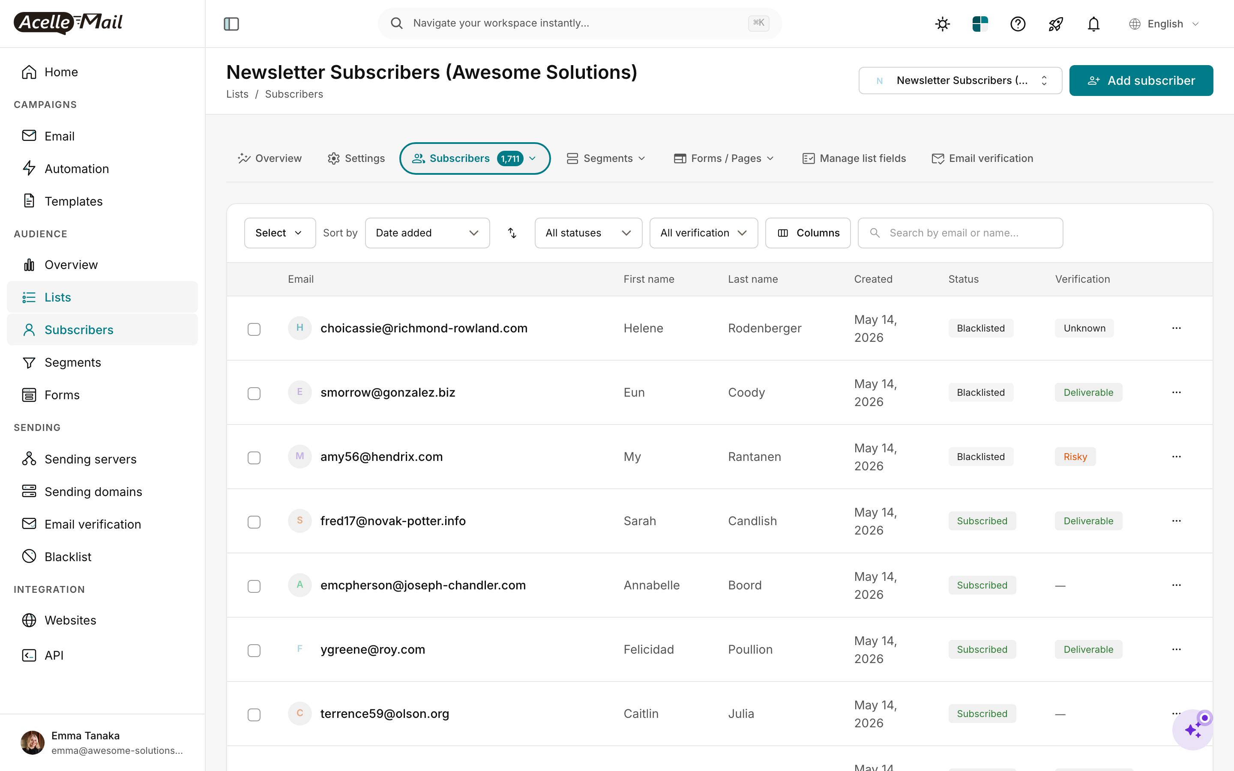This screenshot has width=1234, height=771.
Task: Reverse sort order arrows icon
Action: 512,233
